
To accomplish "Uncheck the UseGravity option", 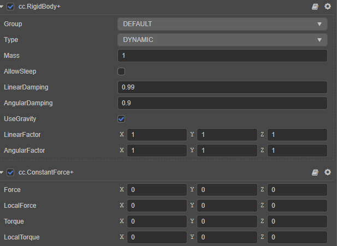I will pos(121,119).
